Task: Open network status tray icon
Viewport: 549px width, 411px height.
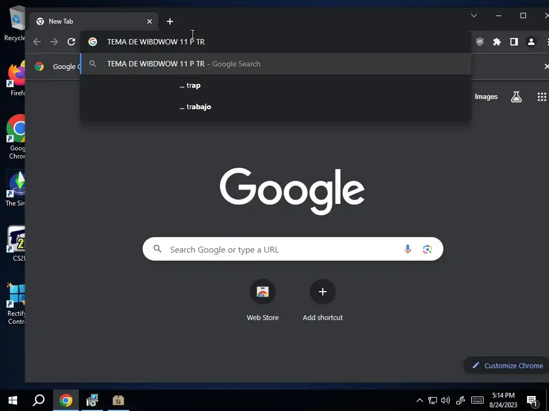Action: click(433, 400)
